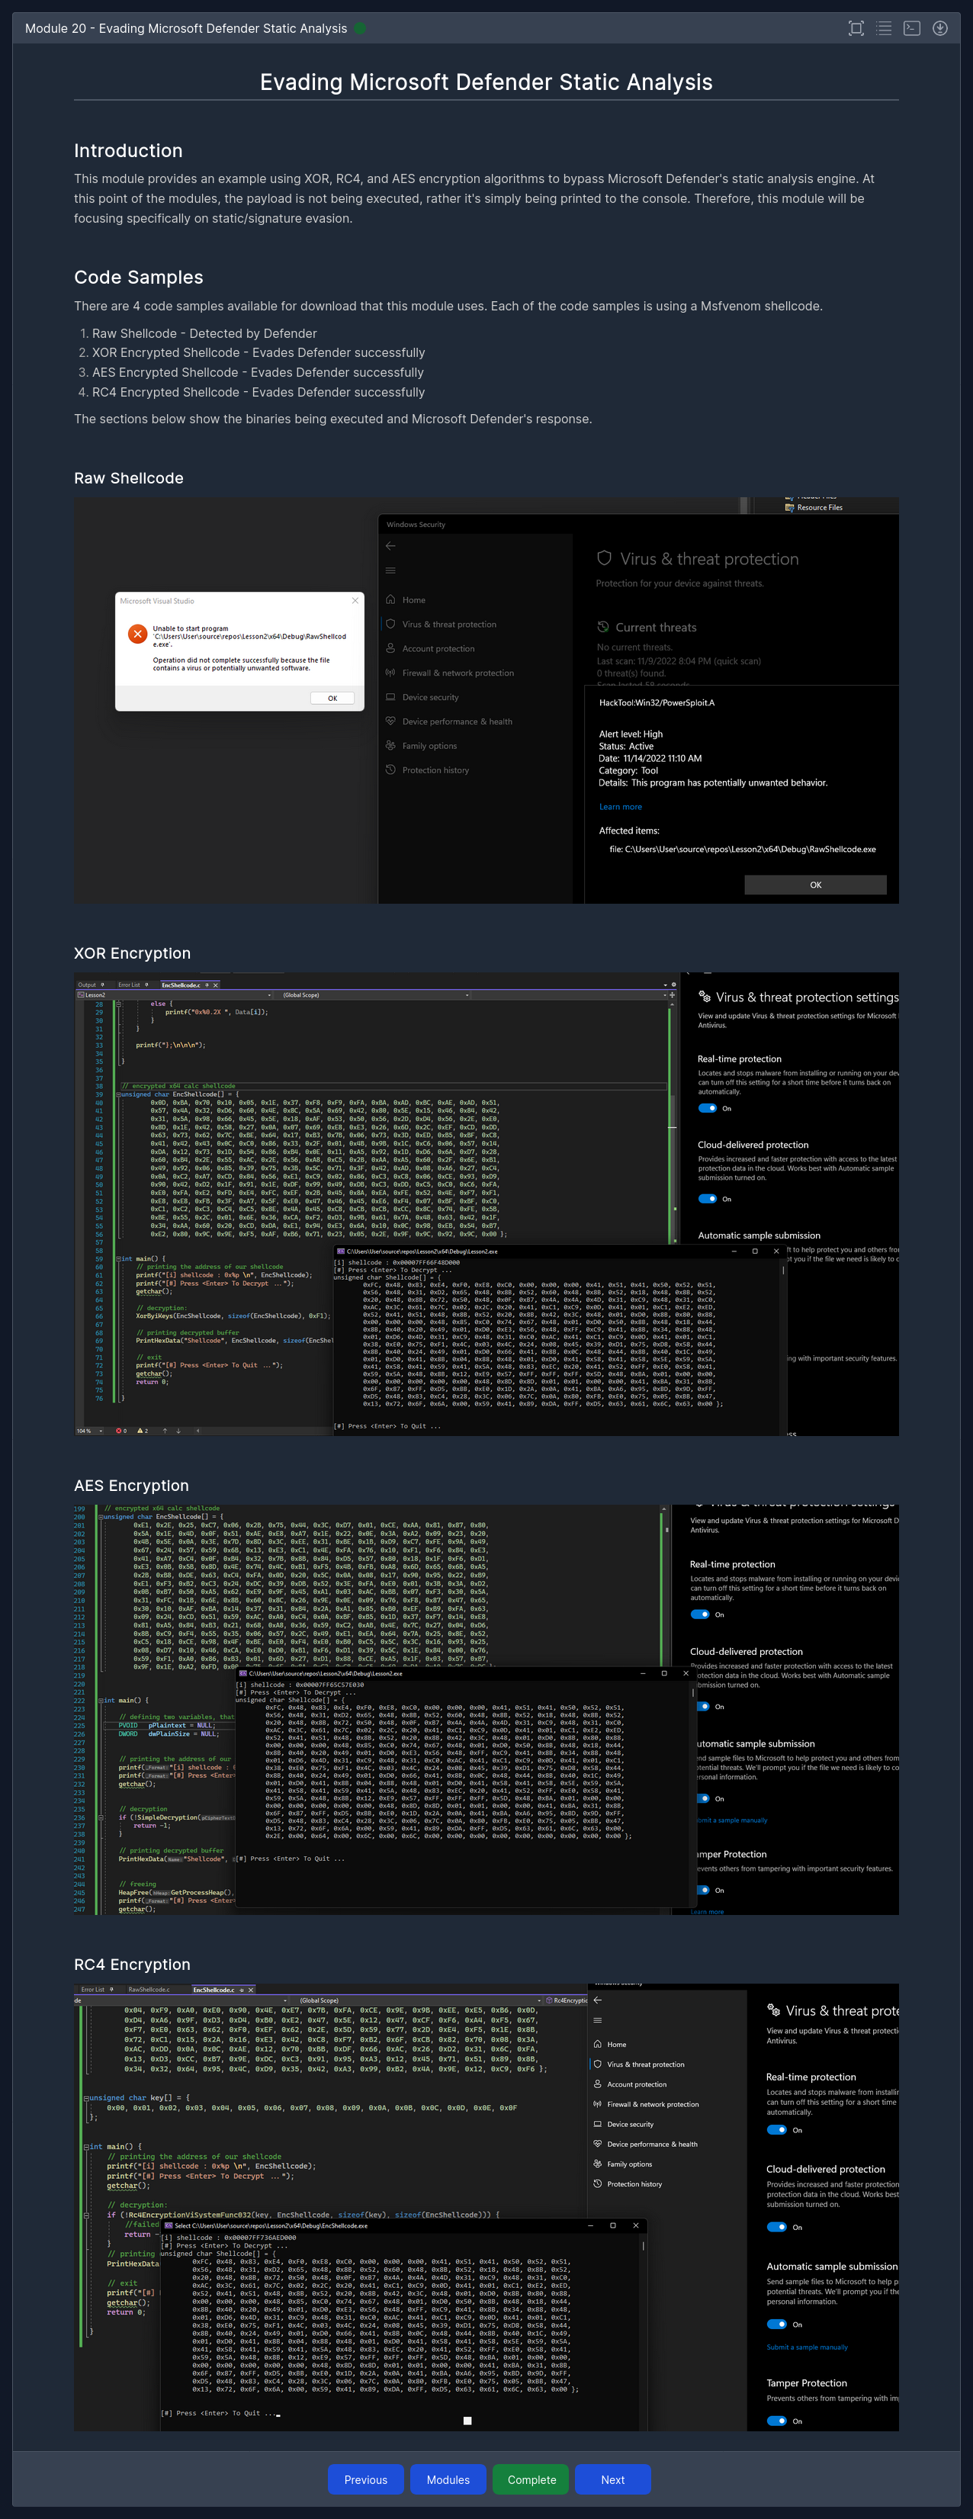Go to the Previous module
The image size is (973, 2519).
pyautogui.click(x=366, y=2480)
